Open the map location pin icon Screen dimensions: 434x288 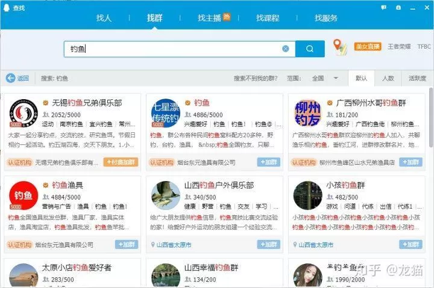340,47
